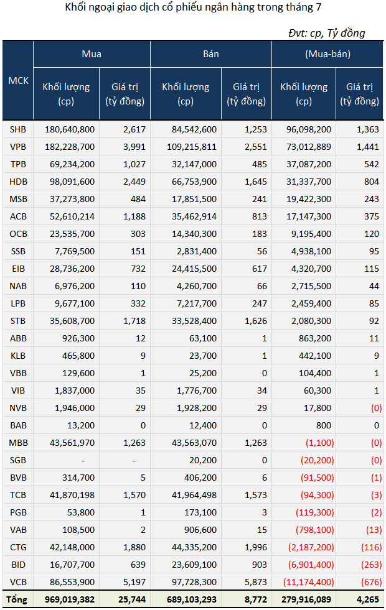Click the SGB empty buy volume dash
Image resolution: width=386 pixels, height=610 pixels.
(x=83, y=460)
